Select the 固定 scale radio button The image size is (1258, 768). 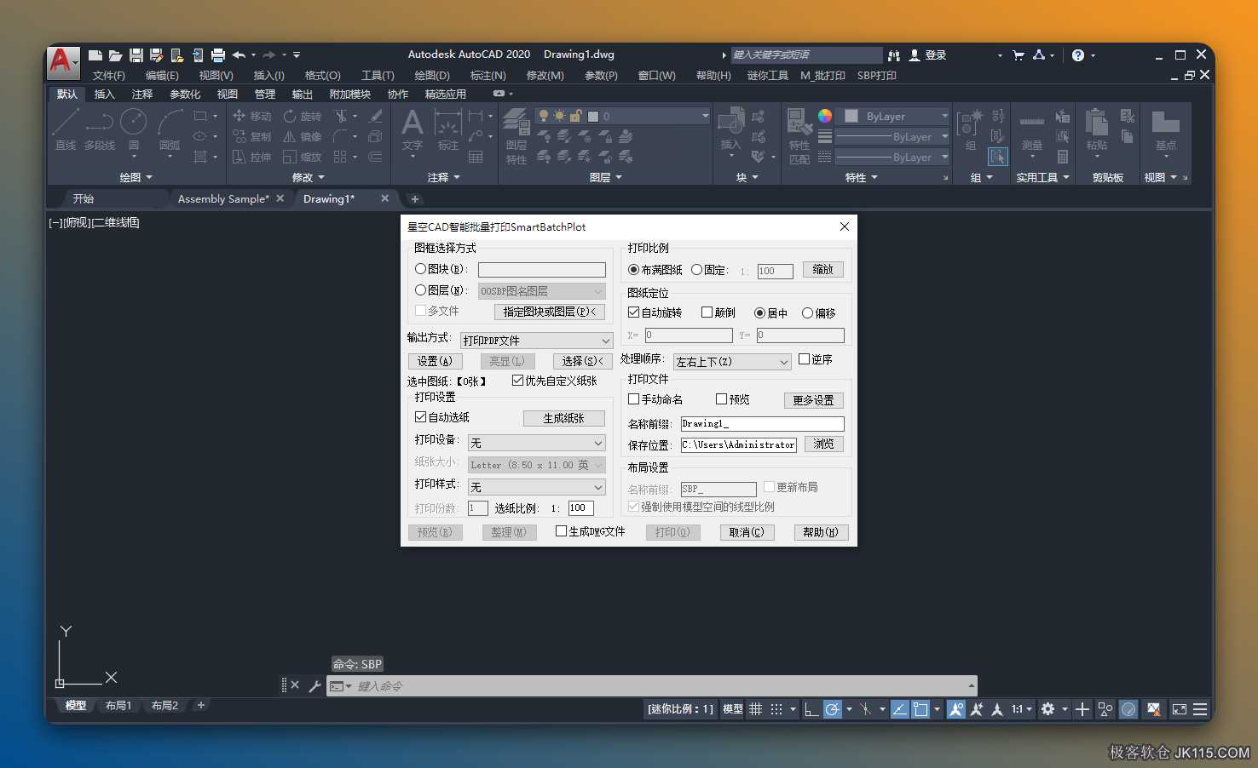pos(697,270)
